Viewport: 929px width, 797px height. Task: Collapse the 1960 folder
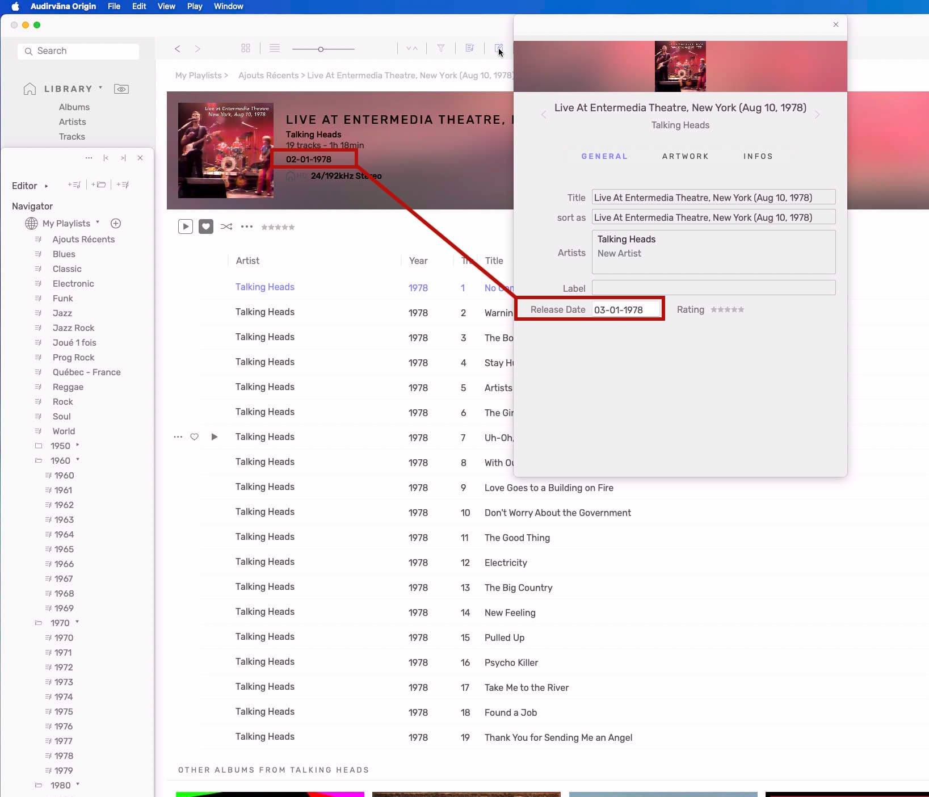[78, 460]
